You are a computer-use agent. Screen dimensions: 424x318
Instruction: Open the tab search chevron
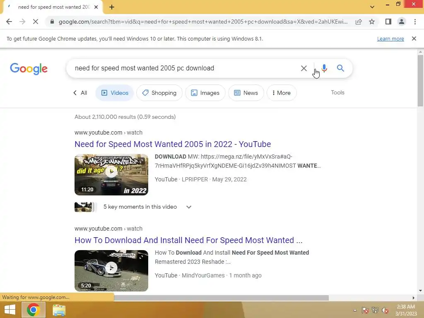click(372, 7)
